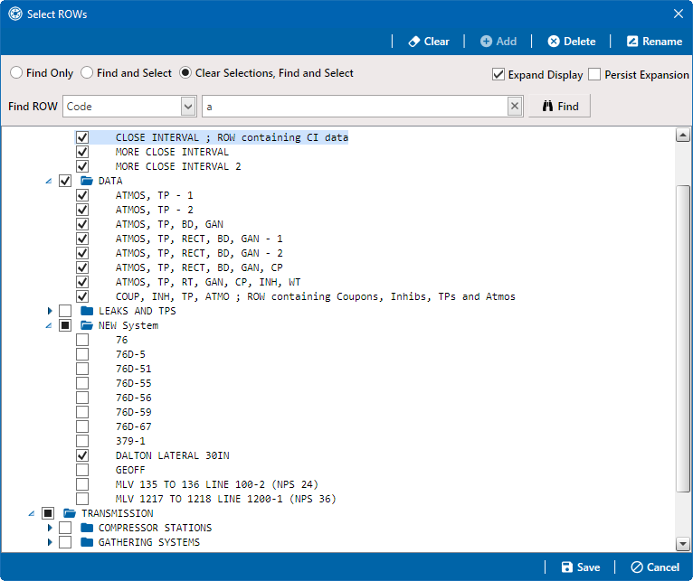Uncheck the DATA folder checkbox

click(x=65, y=181)
